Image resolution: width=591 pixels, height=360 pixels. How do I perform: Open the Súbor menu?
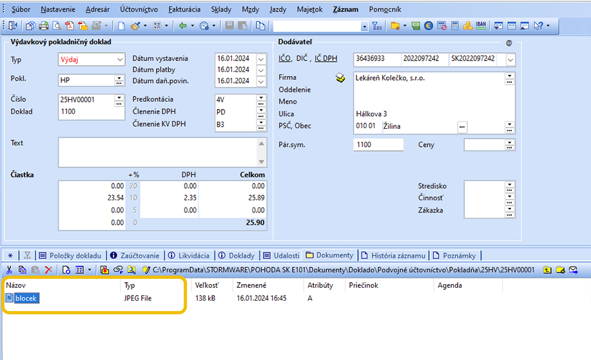[21, 10]
